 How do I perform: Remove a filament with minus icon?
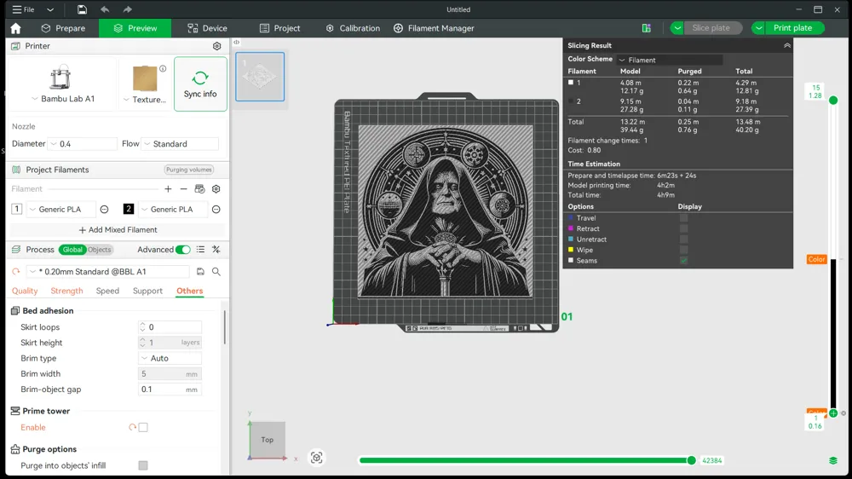184,188
